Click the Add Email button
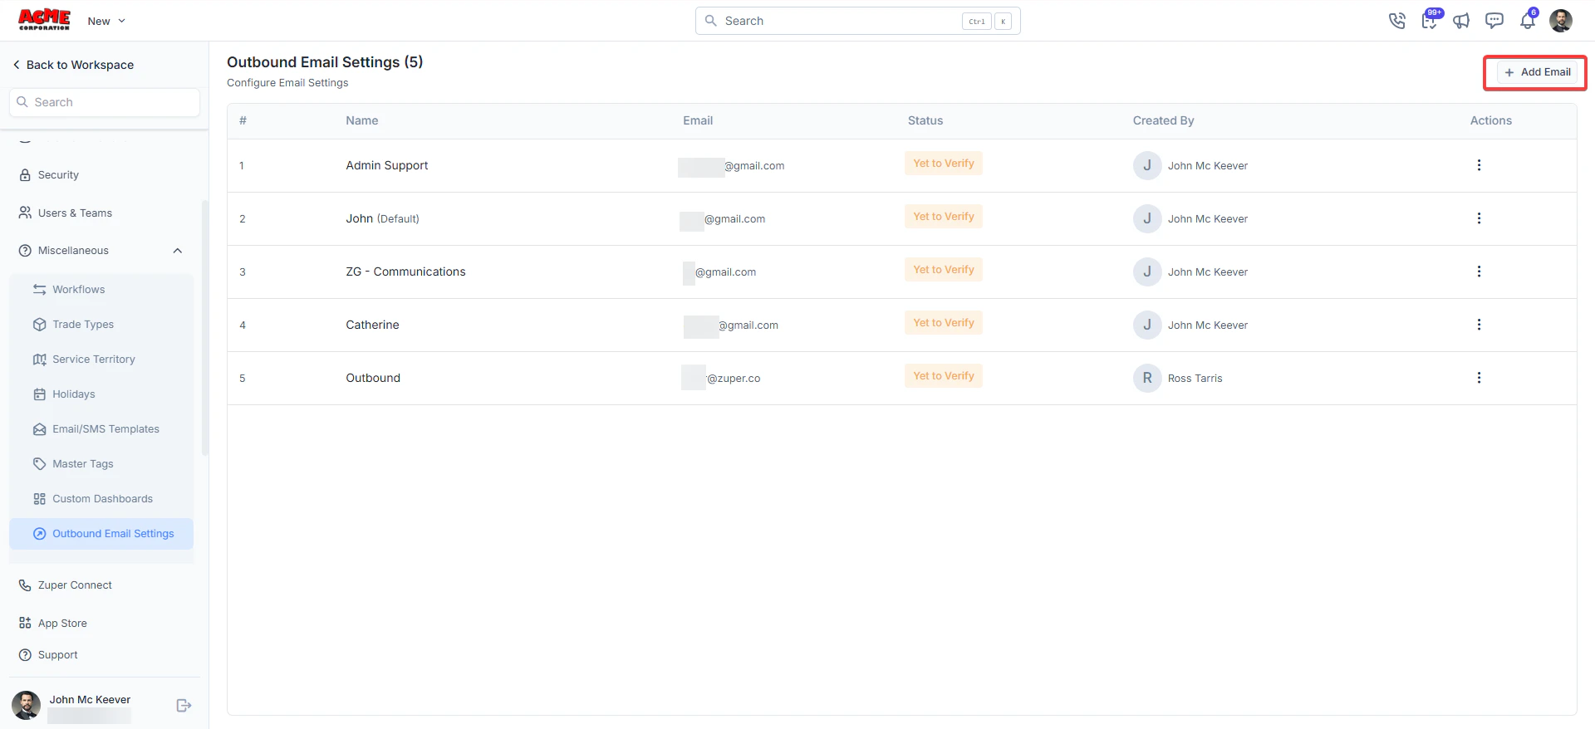Screen dimensions: 1595x729 point(1537,72)
